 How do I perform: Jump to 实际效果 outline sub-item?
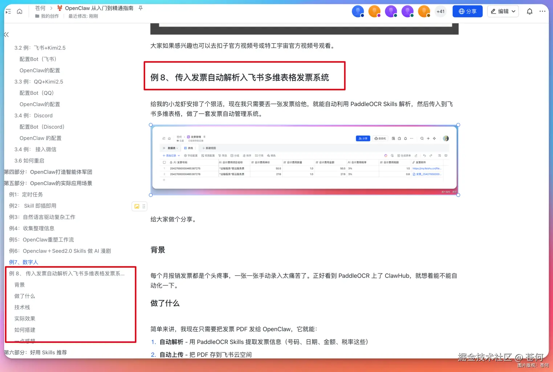coord(25,319)
